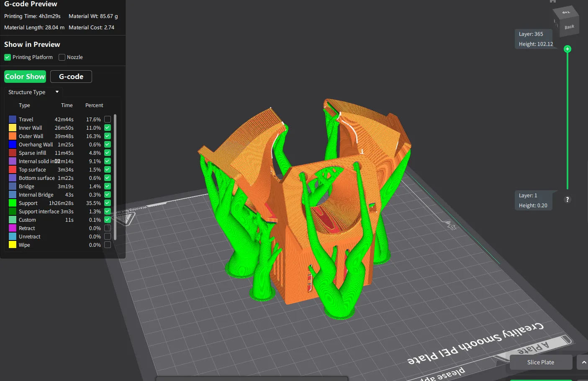Uncheck the Internal solid infill checkbox
Image resolution: width=588 pixels, height=381 pixels.
point(108,161)
